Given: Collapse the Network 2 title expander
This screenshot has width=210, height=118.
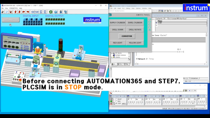Looking at the screenshot, I should [137, 59].
